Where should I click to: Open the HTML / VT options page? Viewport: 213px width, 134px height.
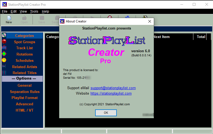click(x=25, y=110)
